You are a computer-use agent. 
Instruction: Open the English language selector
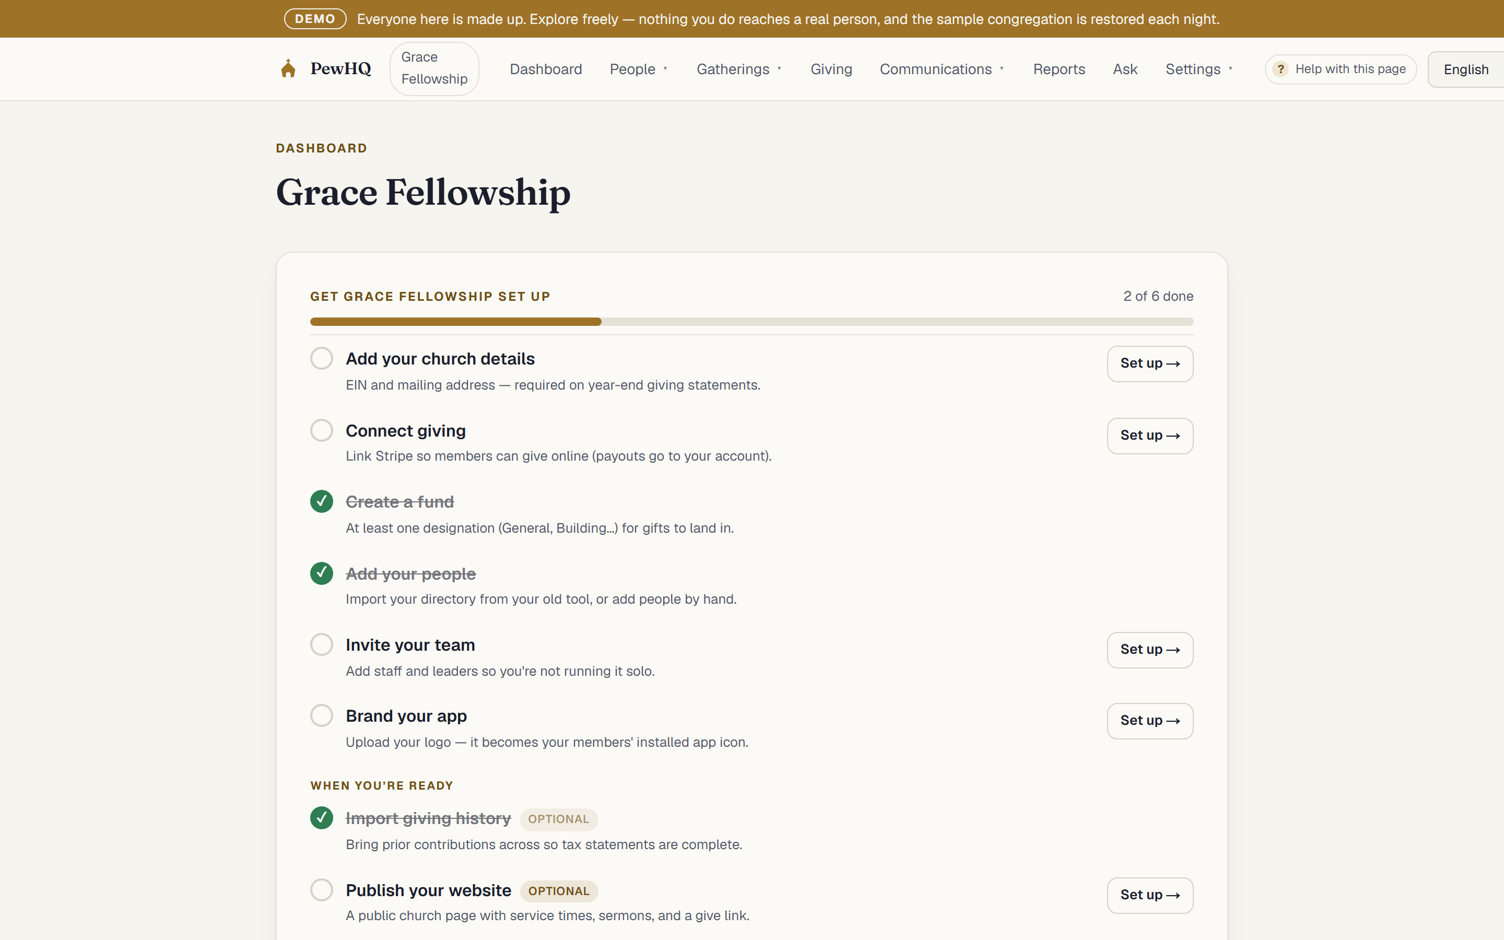[x=1465, y=69]
